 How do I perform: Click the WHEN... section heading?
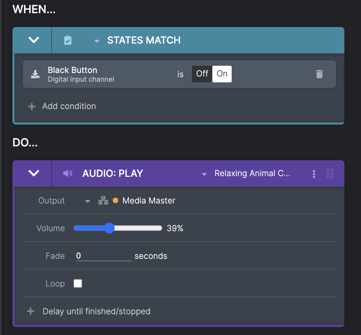click(x=34, y=9)
